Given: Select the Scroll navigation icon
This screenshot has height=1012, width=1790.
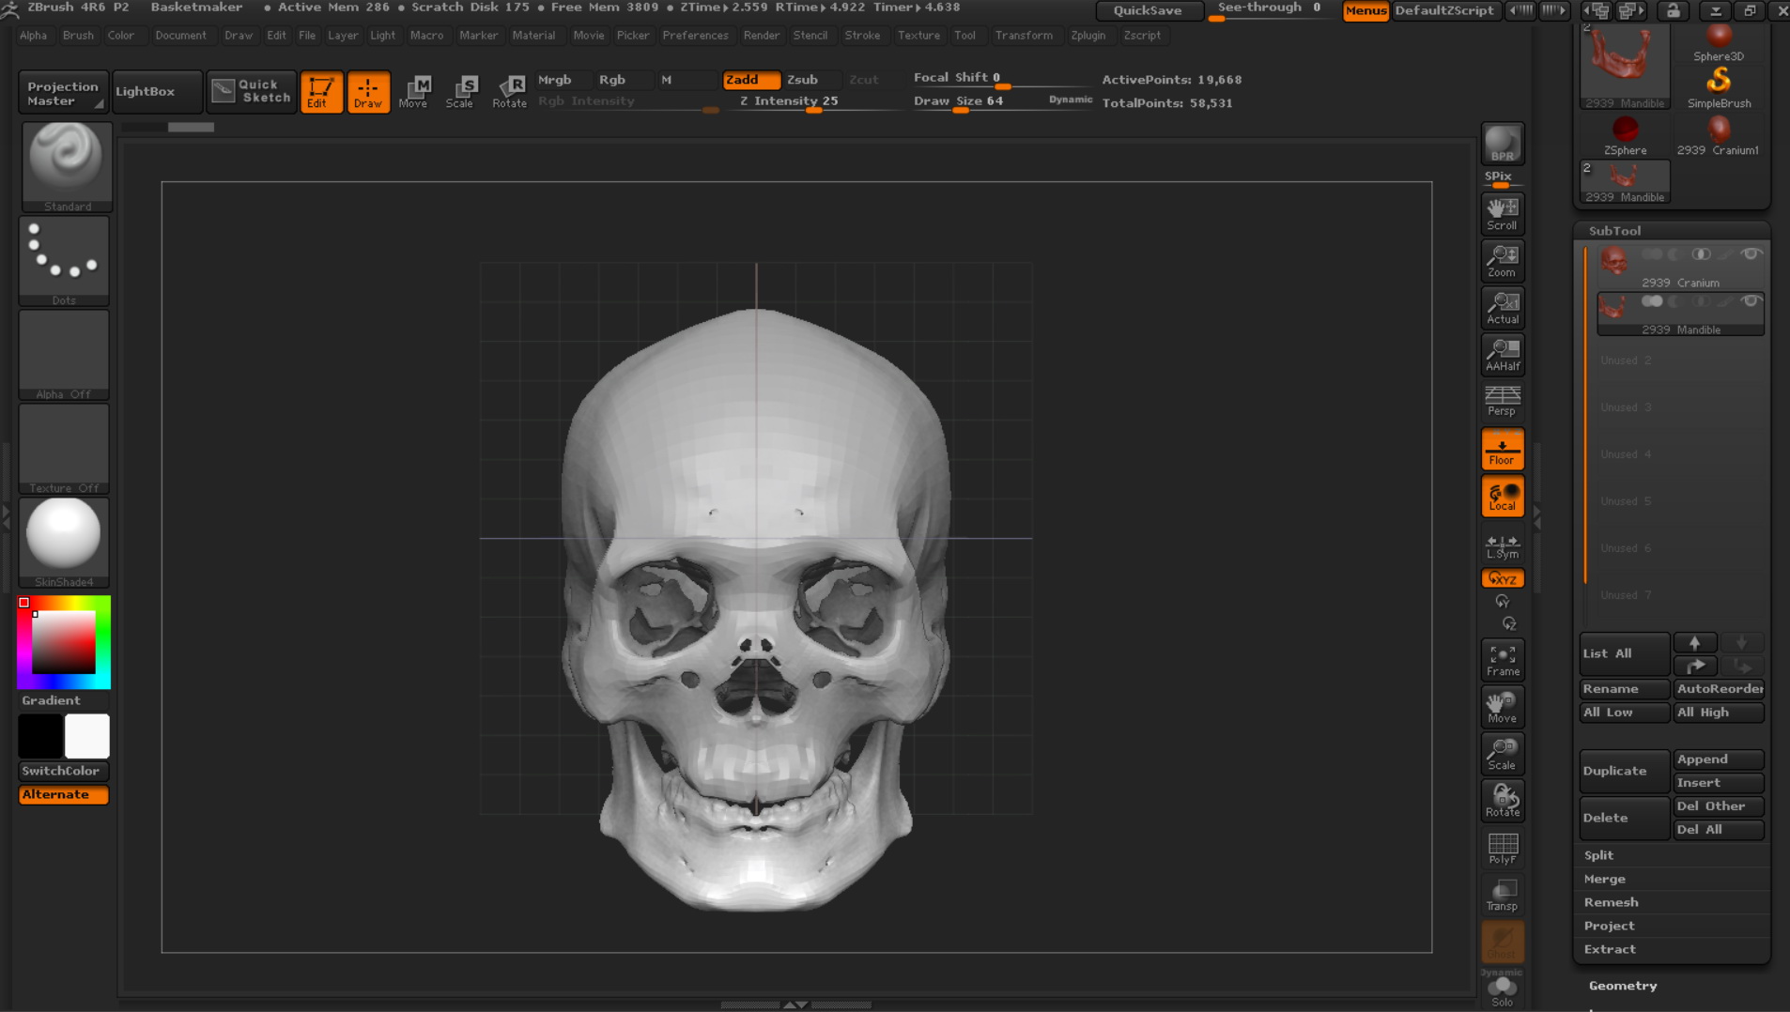Looking at the screenshot, I should point(1502,213).
